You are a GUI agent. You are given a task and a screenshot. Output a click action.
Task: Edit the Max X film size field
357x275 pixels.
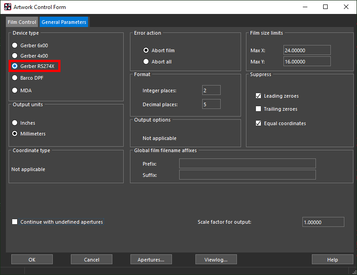(x=307, y=50)
